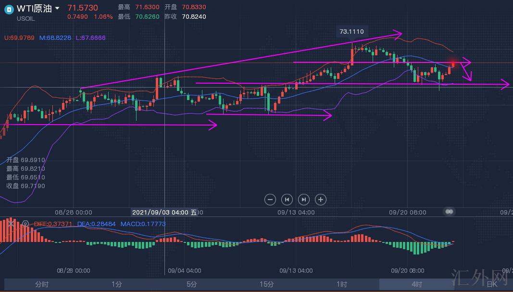Switch to the 分时 timeframe tab

(x=42, y=284)
